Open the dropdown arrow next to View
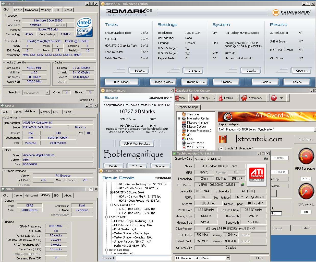 click(x=190, y=98)
